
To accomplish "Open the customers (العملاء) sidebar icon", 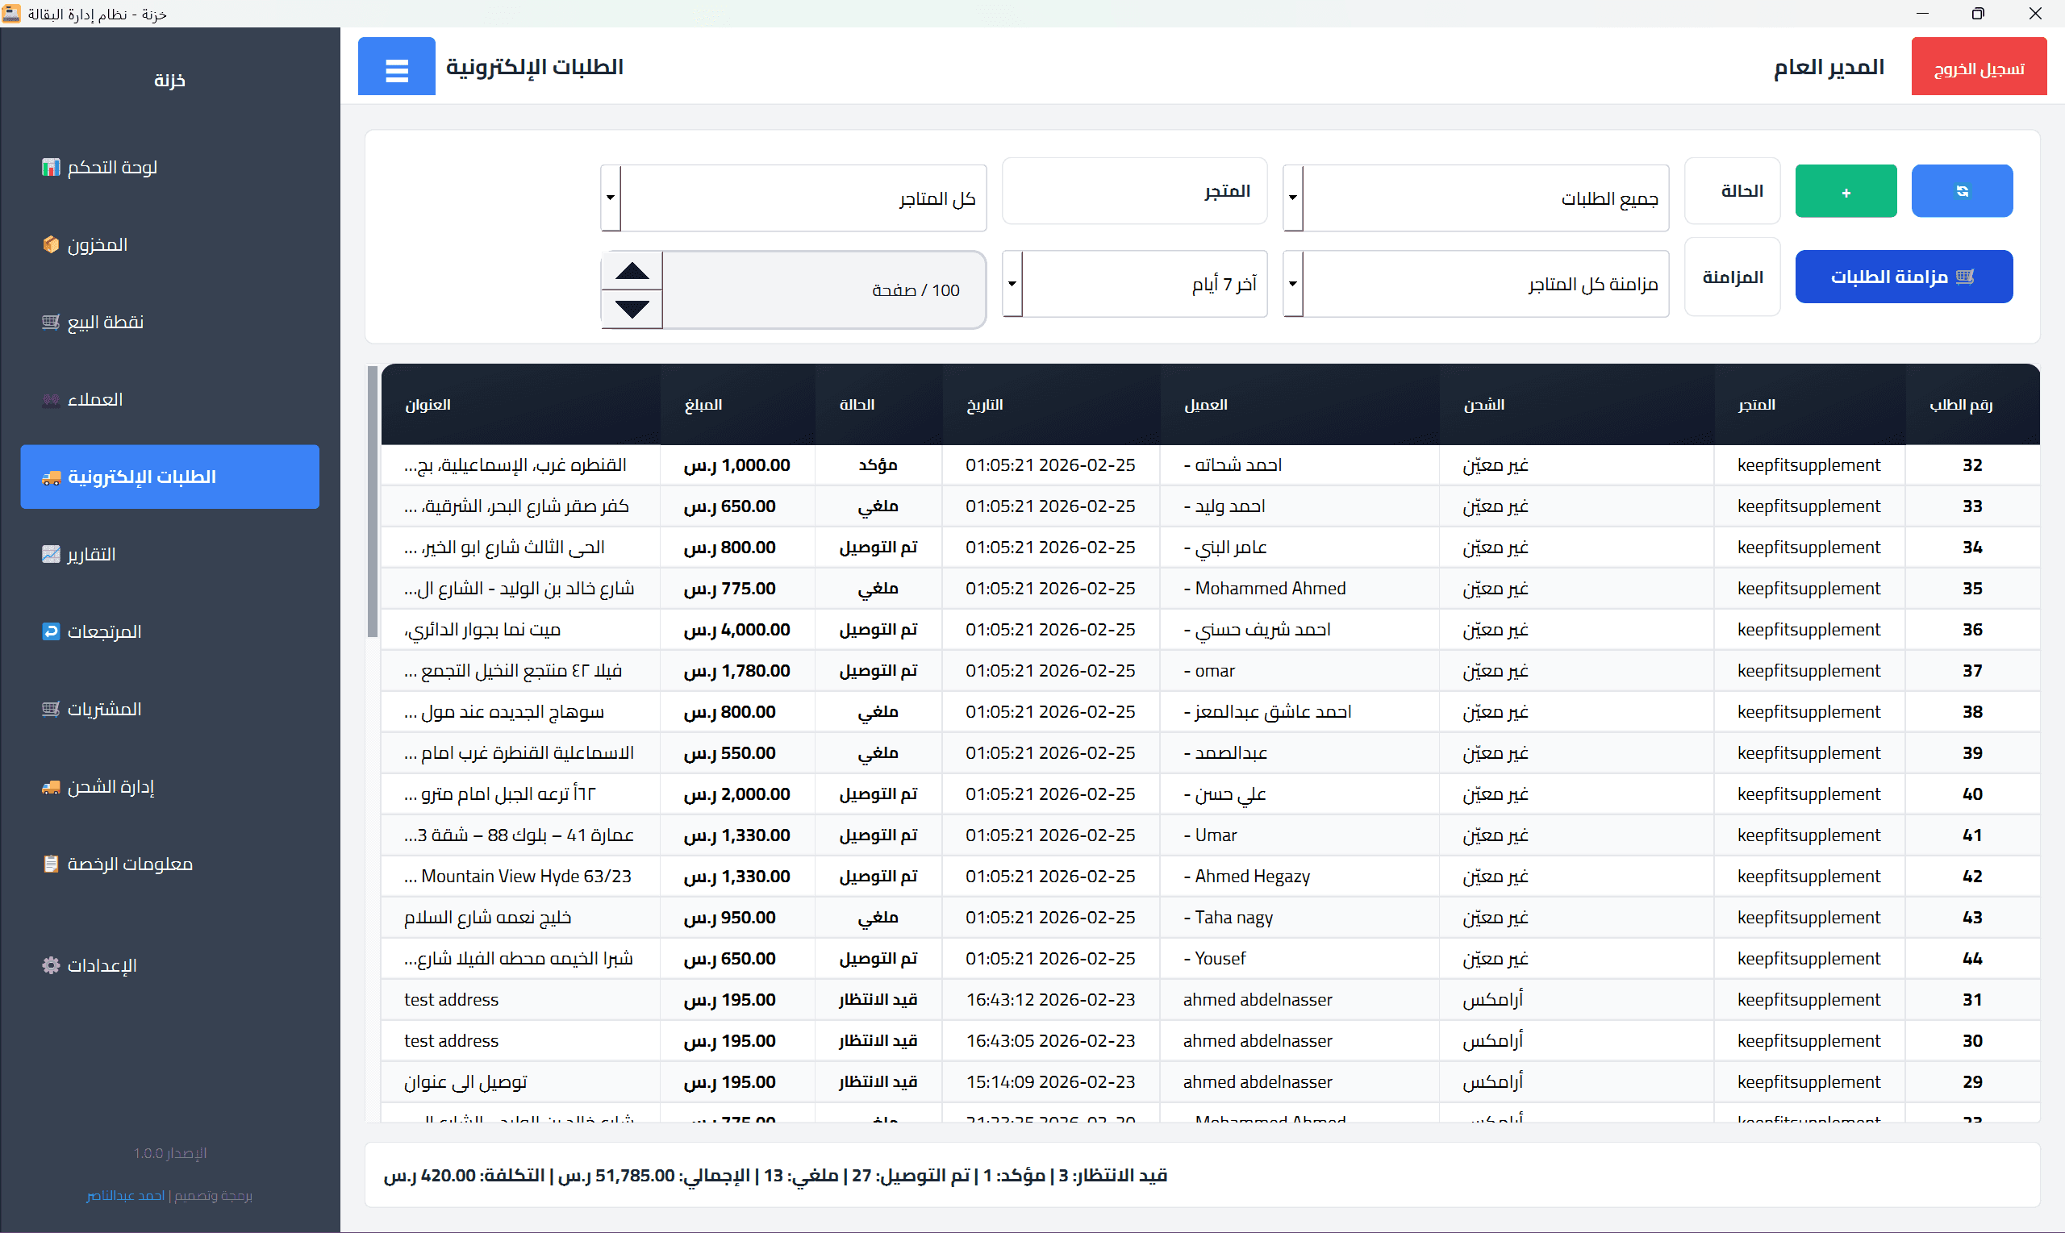I will point(50,399).
